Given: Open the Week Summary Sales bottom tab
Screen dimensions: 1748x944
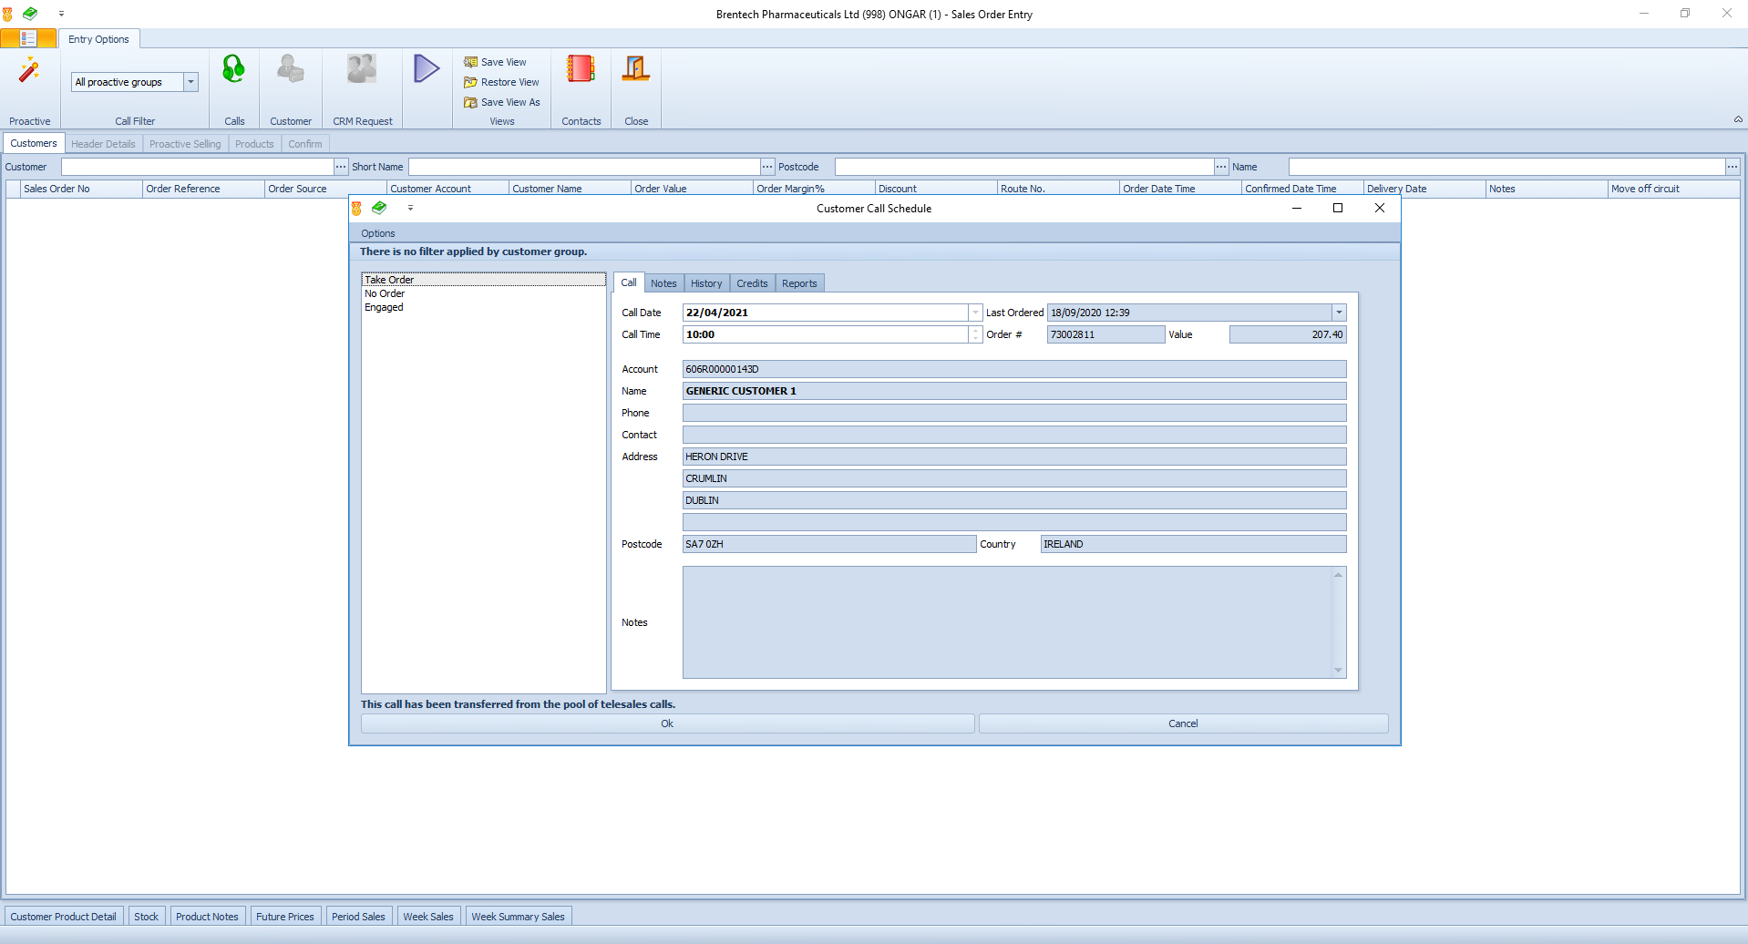Looking at the screenshot, I should coord(518,917).
